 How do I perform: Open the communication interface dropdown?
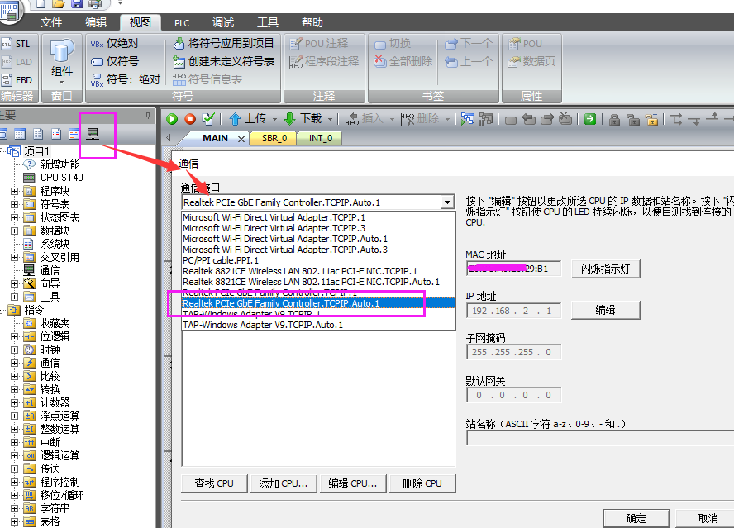tap(449, 201)
